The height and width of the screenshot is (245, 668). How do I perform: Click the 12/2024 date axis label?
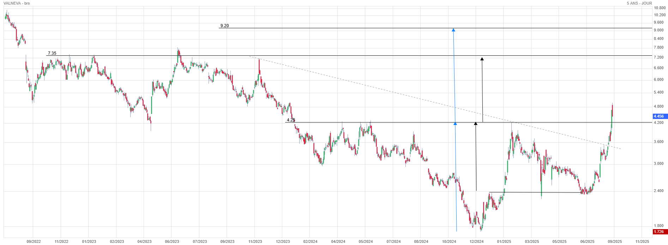tap(476, 241)
